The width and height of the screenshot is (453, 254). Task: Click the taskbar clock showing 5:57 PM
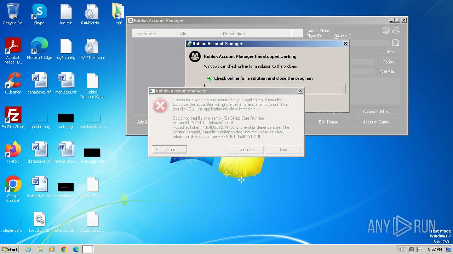click(x=435, y=249)
